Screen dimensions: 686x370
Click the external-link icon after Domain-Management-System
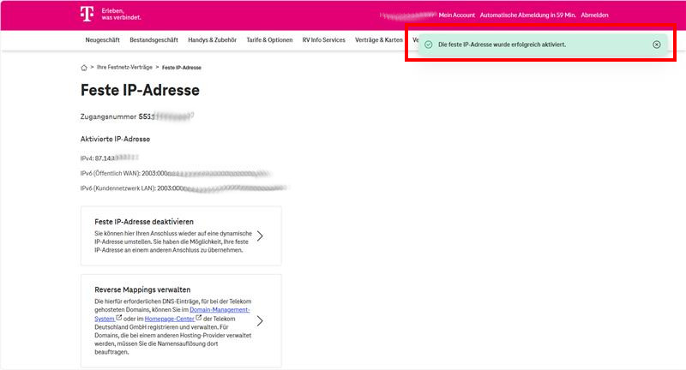[x=118, y=318]
